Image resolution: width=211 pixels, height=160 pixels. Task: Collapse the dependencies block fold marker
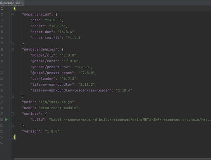[12, 14]
